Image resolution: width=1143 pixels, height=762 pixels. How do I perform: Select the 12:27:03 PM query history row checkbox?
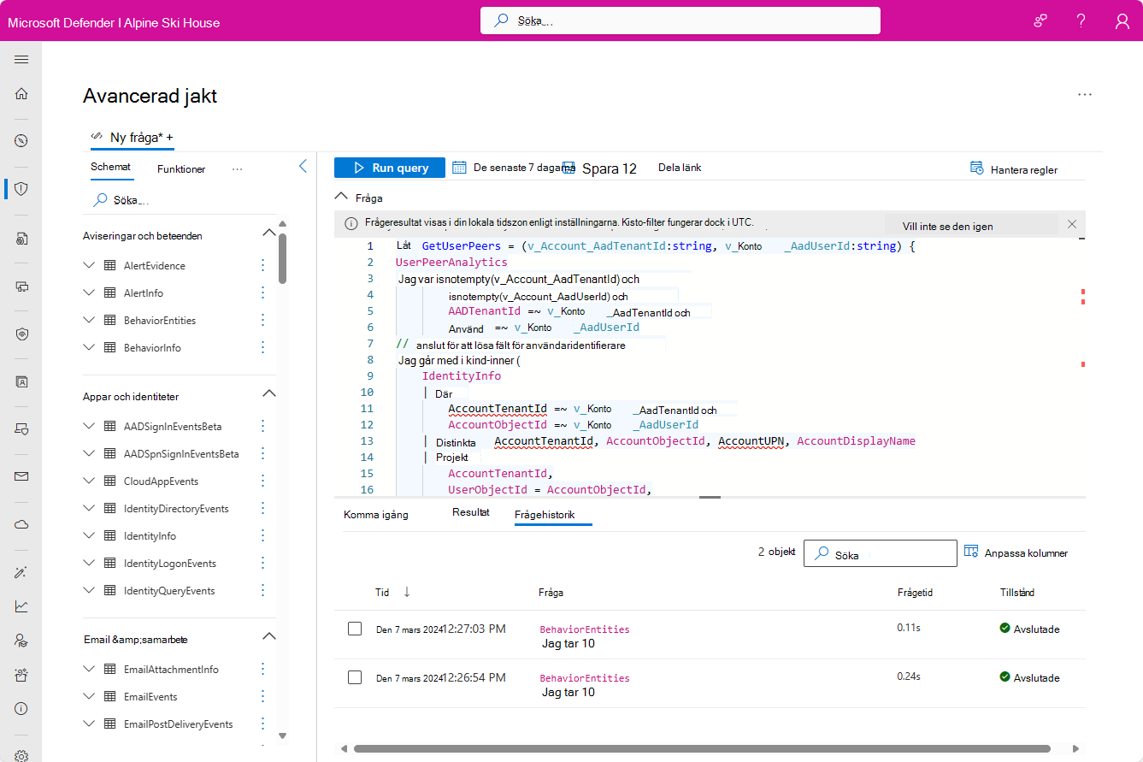coord(355,629)
